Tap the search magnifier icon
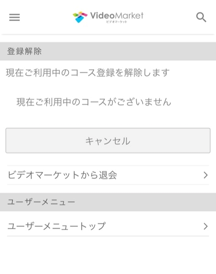Image resolution: width=216 pixels, height=274 pixels. (x=201, y=17)
